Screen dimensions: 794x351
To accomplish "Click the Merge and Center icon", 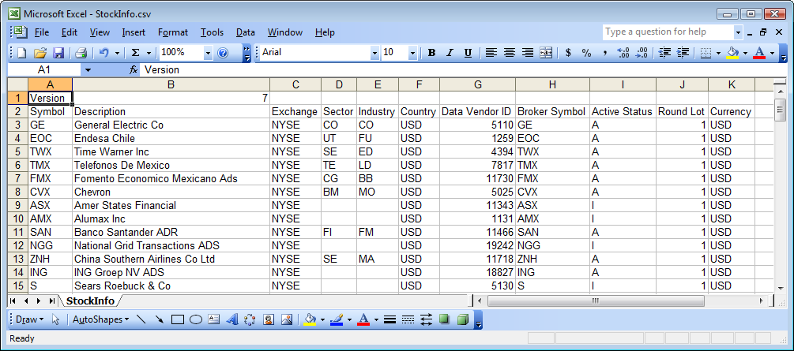I will tap(546, 53).
